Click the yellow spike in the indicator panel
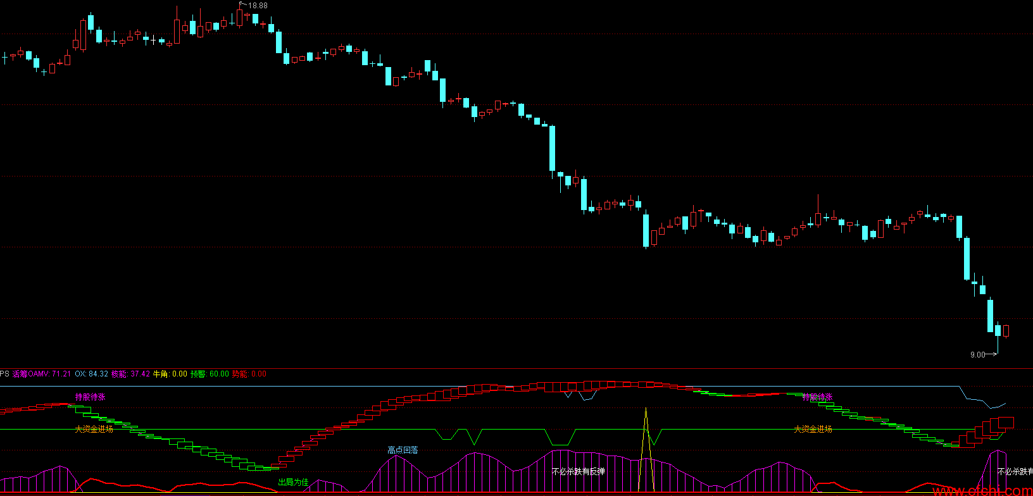 point(646,449)
